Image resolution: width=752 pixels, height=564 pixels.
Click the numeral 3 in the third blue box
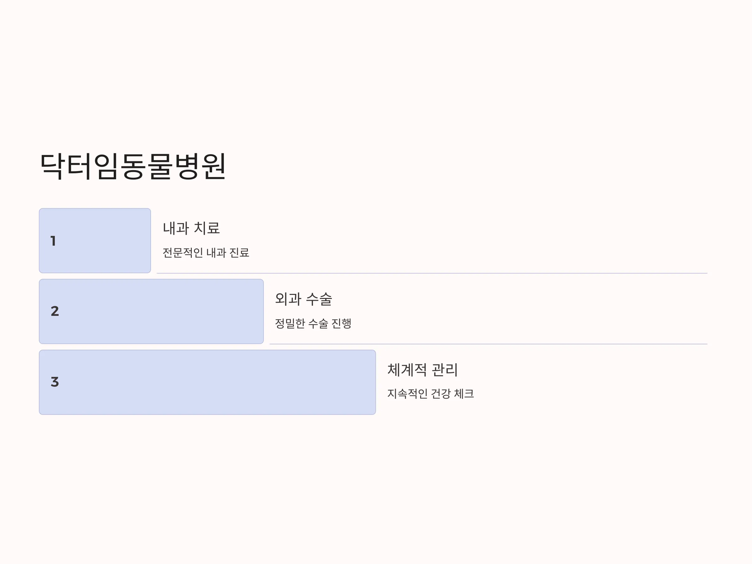(55, 382)
